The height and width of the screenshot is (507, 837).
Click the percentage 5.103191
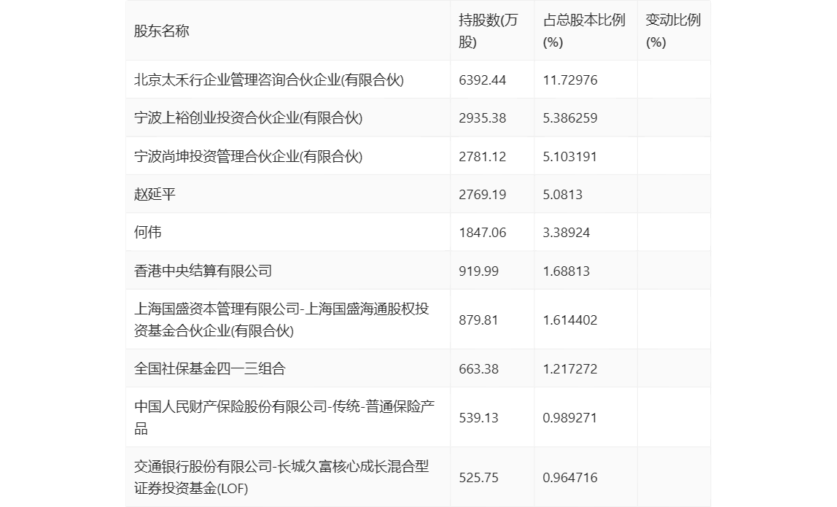570,157
